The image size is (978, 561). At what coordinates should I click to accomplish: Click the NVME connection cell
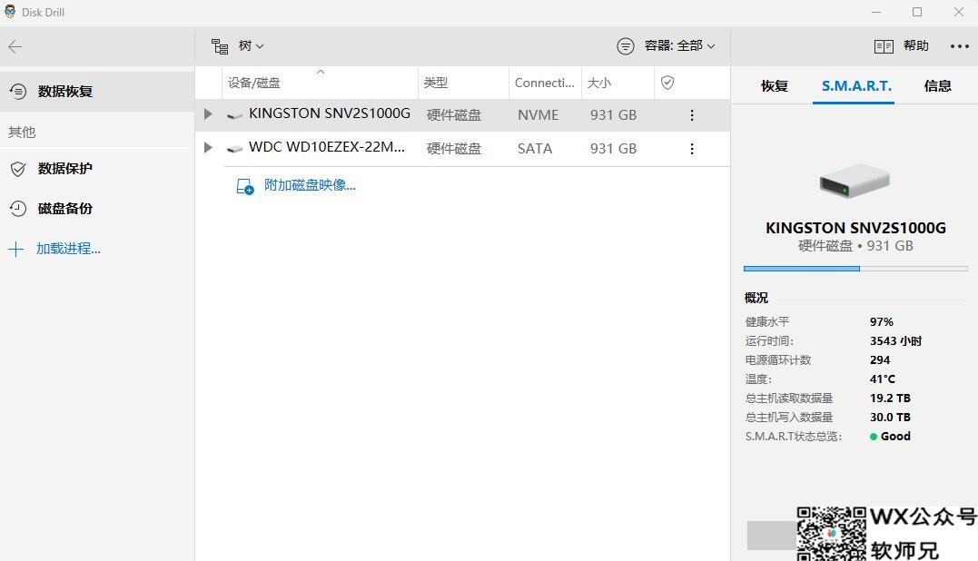[x=538, y=115]
